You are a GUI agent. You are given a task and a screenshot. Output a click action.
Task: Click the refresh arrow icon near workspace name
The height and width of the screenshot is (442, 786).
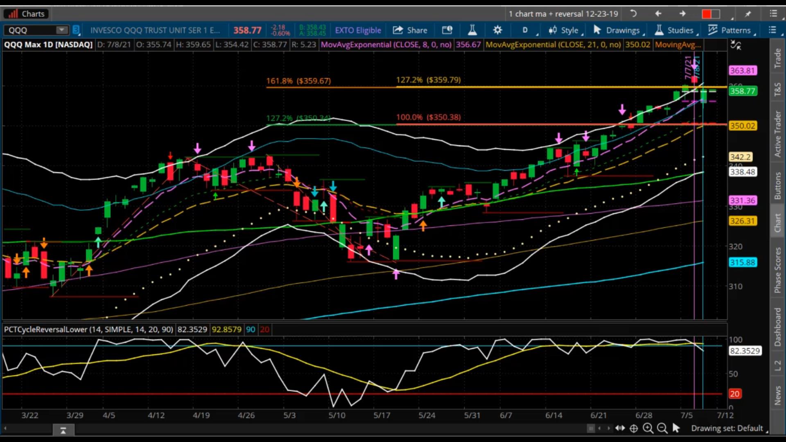(633, 14)
